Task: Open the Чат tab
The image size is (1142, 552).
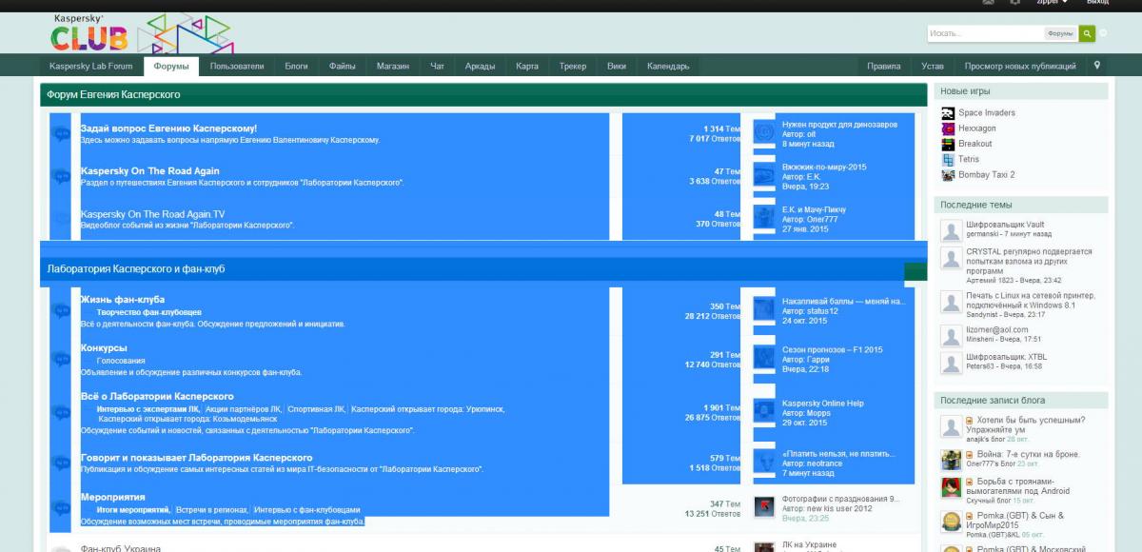Action: point(438,67)
